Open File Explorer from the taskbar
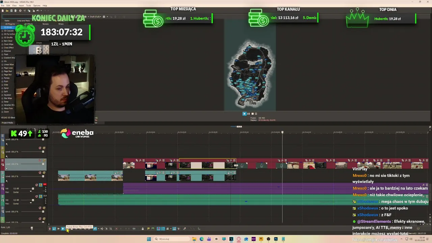The image size is (432, 243). pos(194,239)
